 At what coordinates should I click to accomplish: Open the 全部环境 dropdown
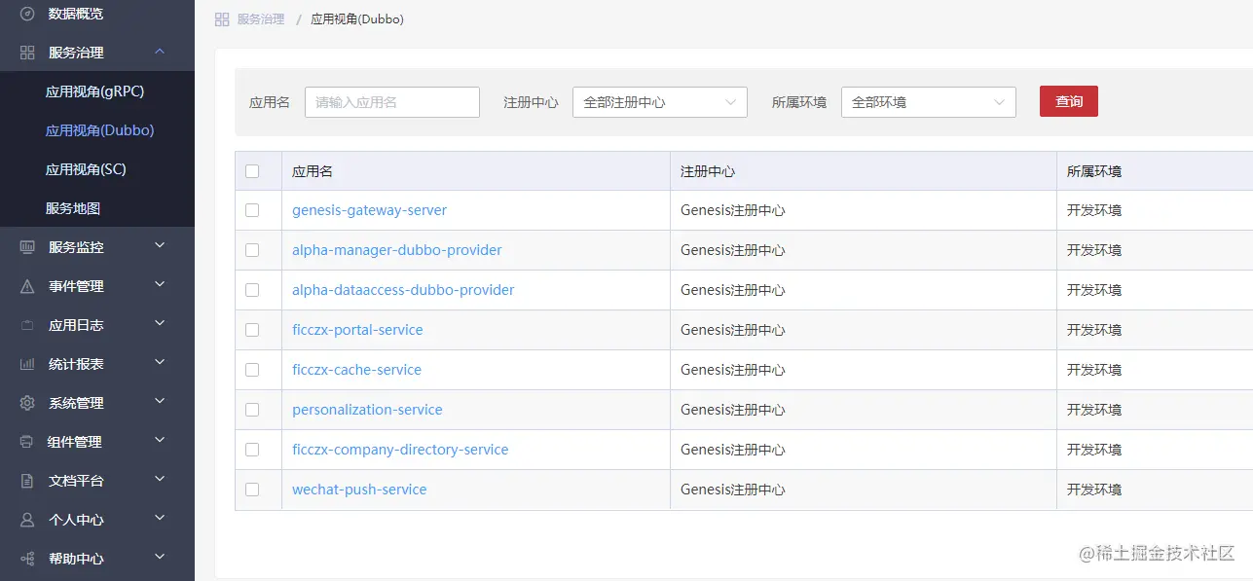929,102
